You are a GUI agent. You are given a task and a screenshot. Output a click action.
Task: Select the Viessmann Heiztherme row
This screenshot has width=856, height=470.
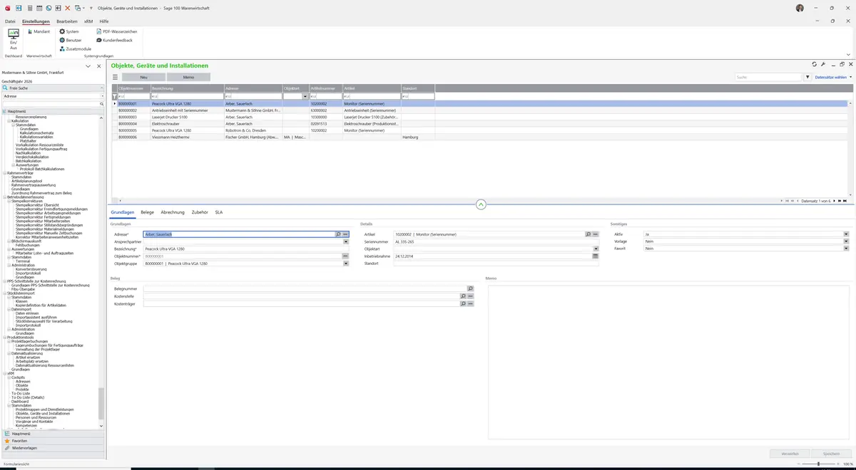(x=481, y=137)
